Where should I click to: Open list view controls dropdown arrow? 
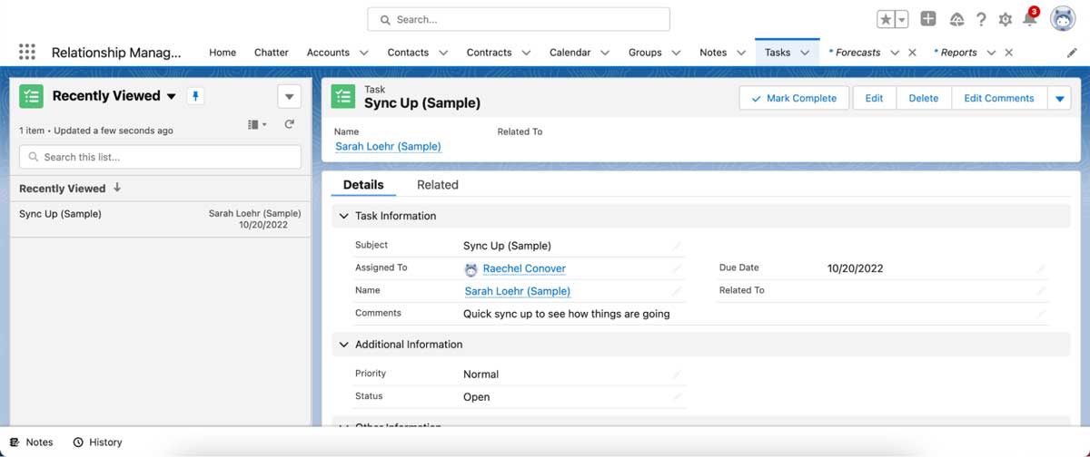289,96
